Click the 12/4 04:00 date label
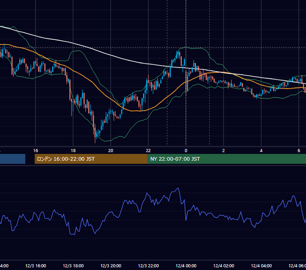 261,265
